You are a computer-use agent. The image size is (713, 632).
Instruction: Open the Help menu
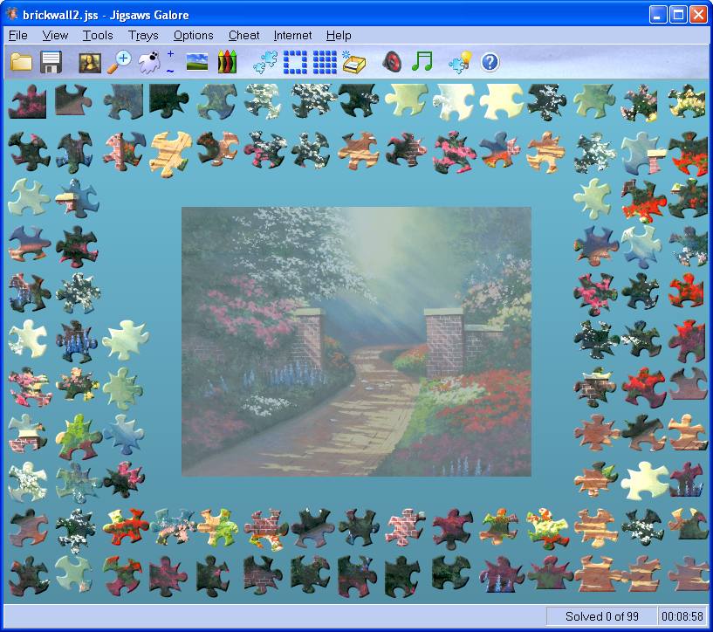coord(339,36)
